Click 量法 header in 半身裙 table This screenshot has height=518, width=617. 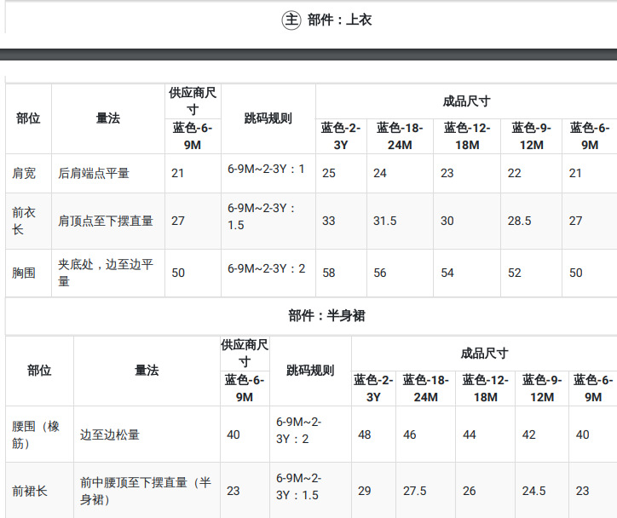pos(147,371)
